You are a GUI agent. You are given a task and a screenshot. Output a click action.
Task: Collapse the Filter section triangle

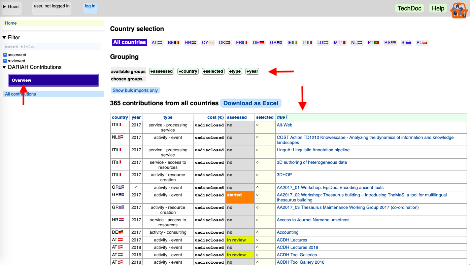point(4,38)
